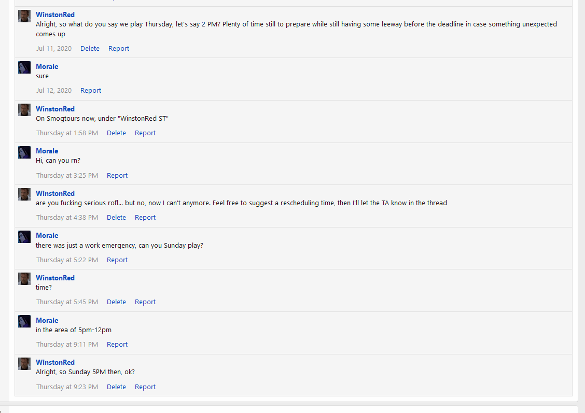This screenshot has height=413, width=585.
Task: Open Morale's avatar next to 'Hi, can you rn?'
Action: point(24,152)
